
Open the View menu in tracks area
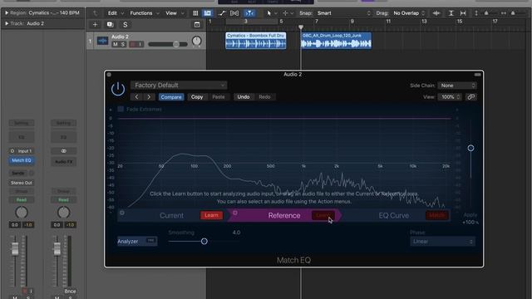tap(175, 13)
